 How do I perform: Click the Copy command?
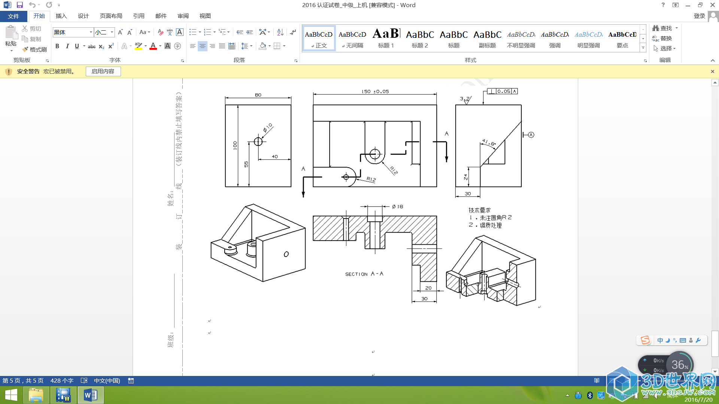(31, 39)
